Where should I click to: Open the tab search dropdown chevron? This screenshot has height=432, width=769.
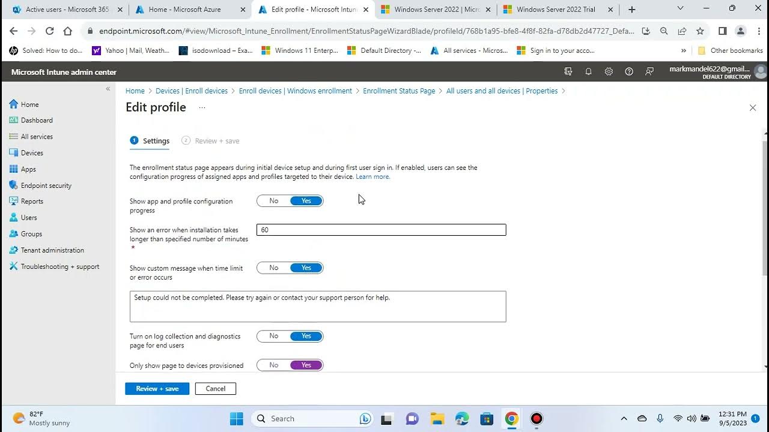coord(680,8)
